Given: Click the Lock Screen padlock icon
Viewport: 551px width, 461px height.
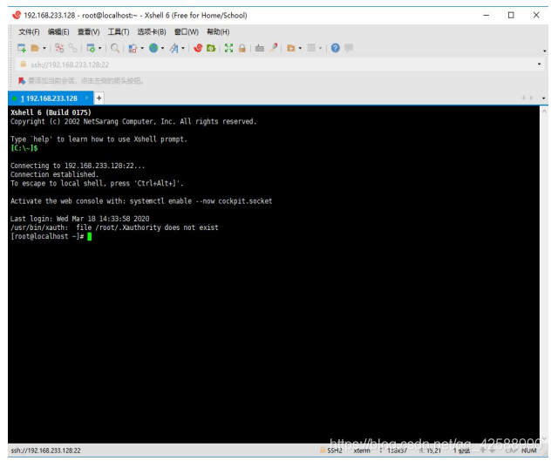Looking at the screenshot, I should coord(242,48).
